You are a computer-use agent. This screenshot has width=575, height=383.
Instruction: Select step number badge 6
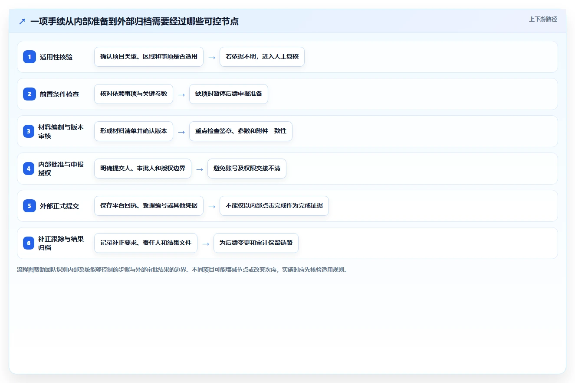pos(29,243)
